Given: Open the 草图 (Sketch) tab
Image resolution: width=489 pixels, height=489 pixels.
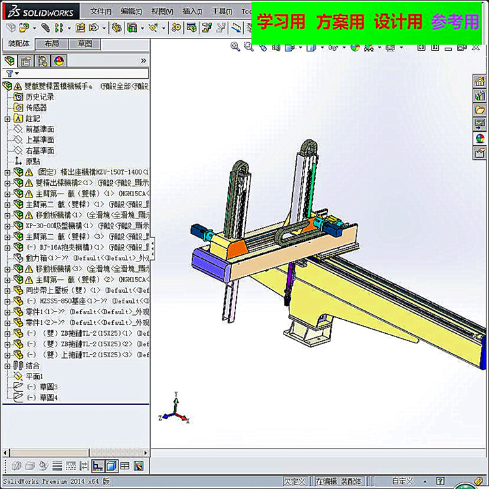Looking at the screenshot, I should click(x=85, y=44).
